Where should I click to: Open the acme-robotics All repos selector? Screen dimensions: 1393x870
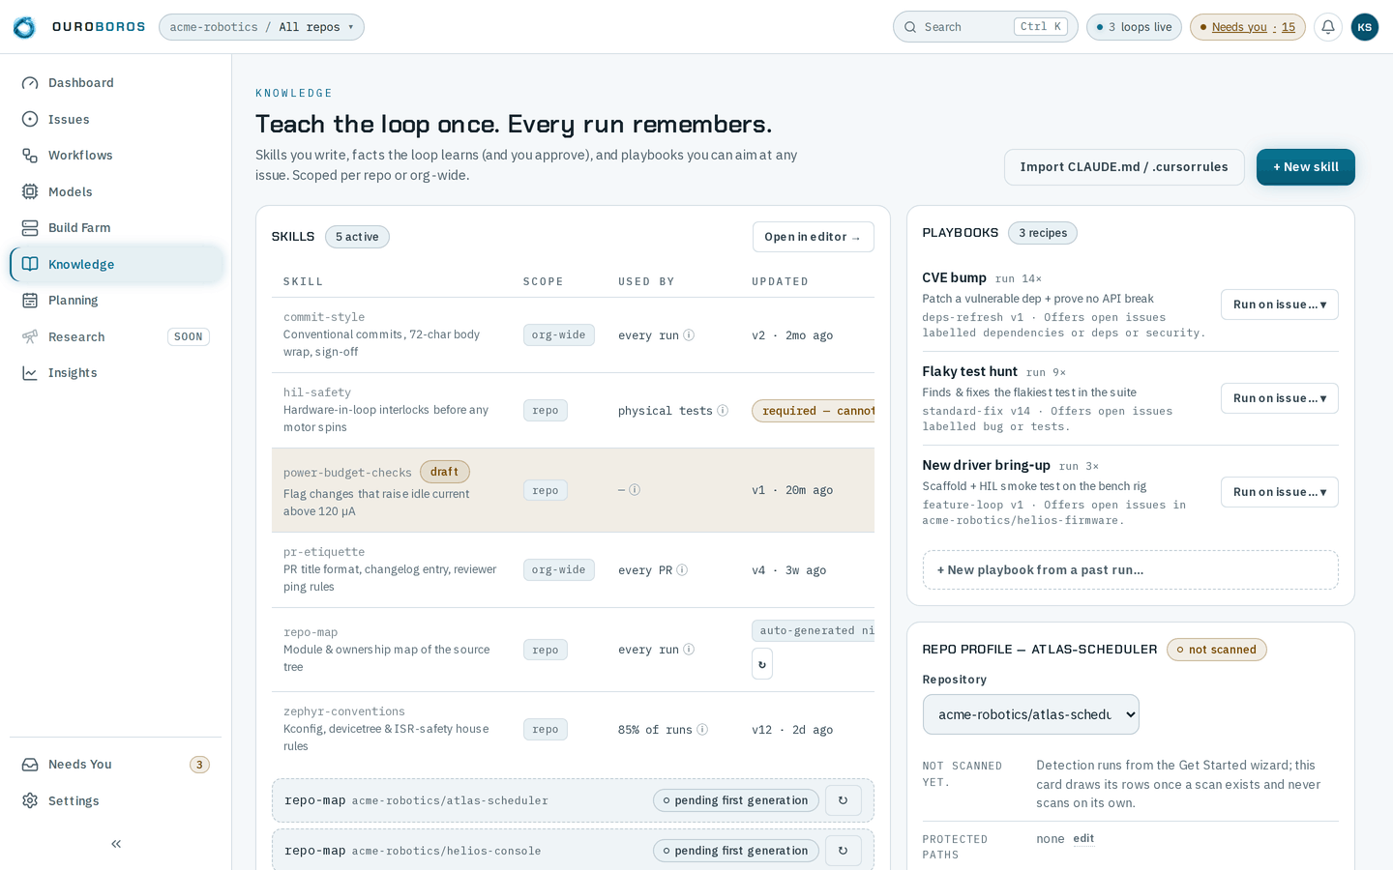click(261, 27)
